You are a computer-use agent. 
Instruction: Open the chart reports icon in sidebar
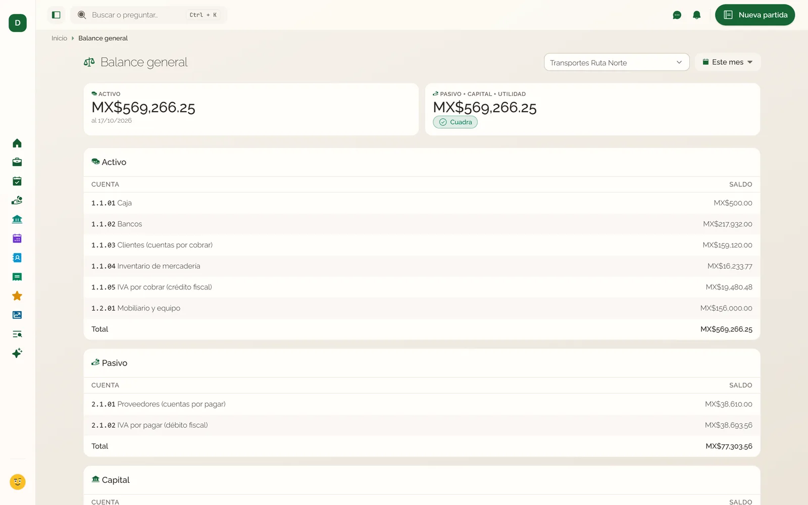click(x=17, y=315)
